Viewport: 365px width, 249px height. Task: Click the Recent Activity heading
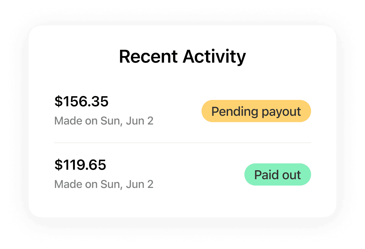182,56
